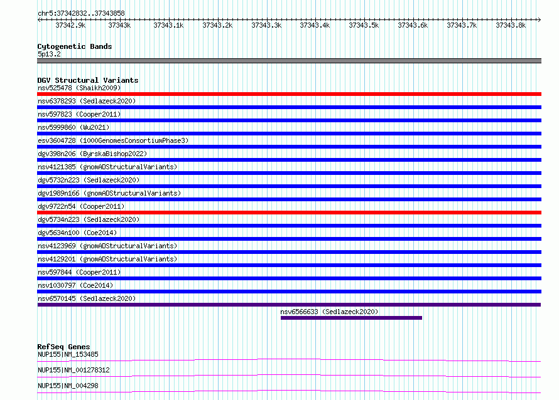
Task: Open variant nsv597823 (Cooper2011)
Action: tap(79, 114)
